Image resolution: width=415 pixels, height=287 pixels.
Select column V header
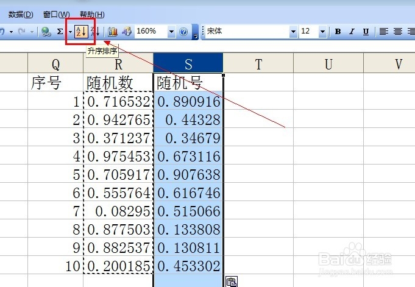389,63
